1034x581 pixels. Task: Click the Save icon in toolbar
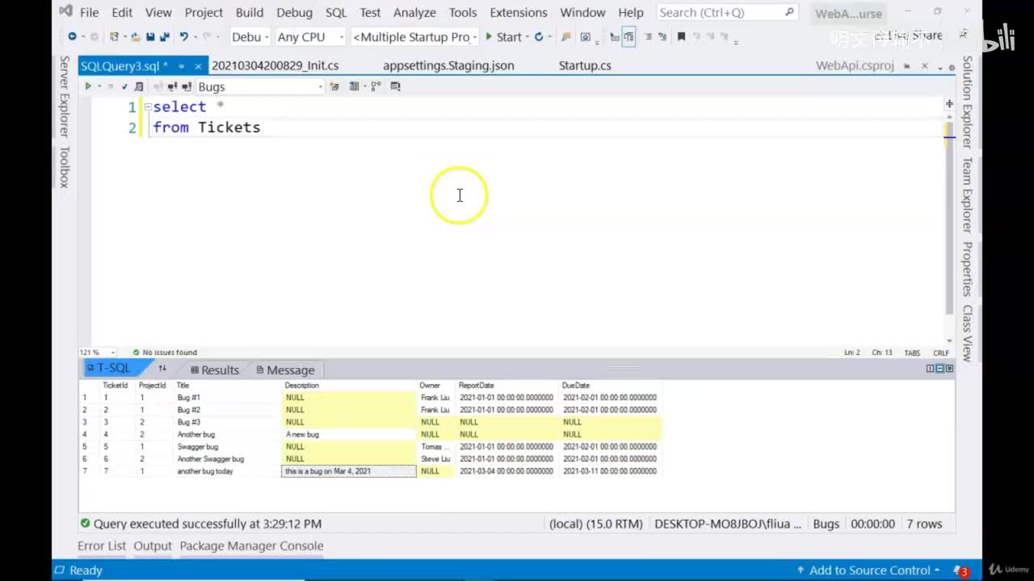coord(150,37)
